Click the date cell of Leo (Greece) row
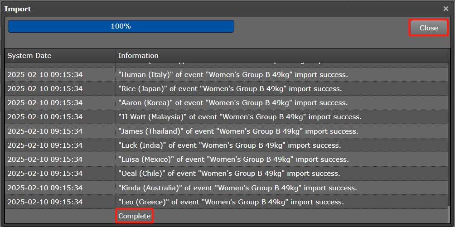 pyautogui.click(x=45, y=202)
